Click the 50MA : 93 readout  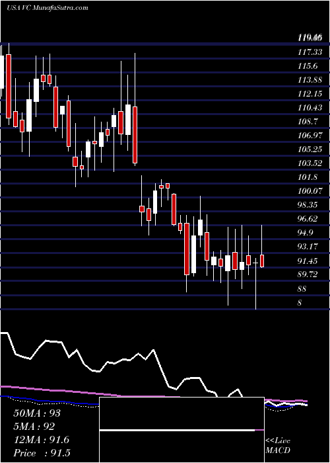(x=37, y=413)
